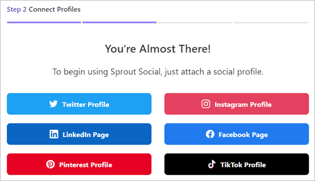Connect a LinkedIn Page

click(x=79, y=134)
